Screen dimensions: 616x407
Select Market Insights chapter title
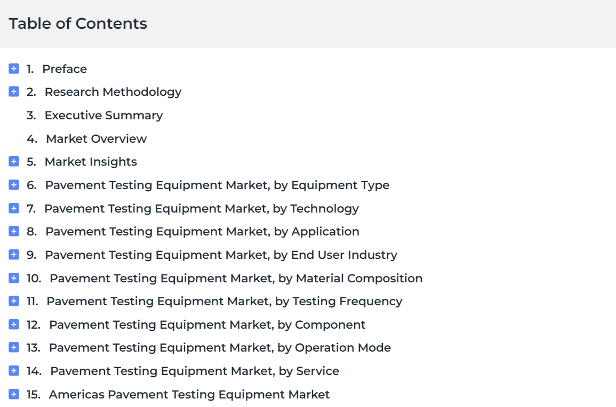pyautogui.click(x=91, y=162)
